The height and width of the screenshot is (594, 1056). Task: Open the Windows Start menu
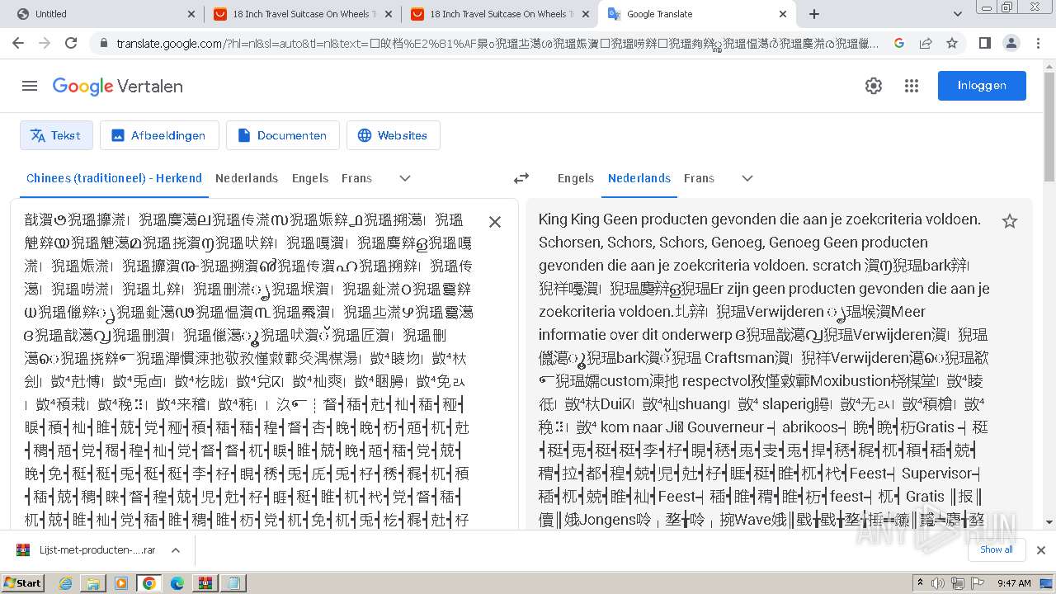(23, 582)
